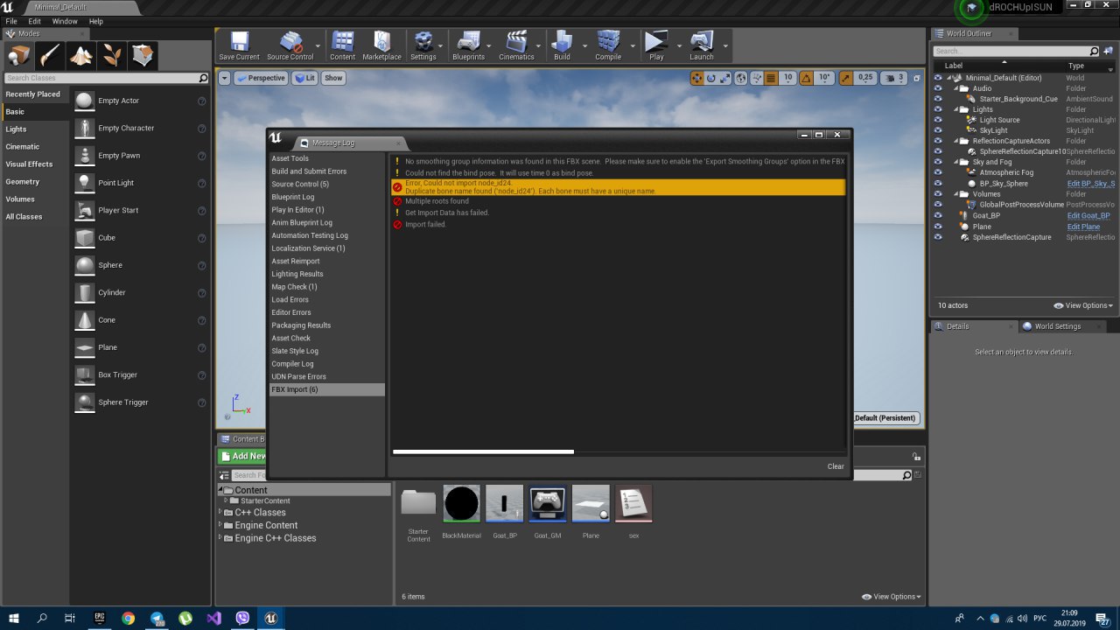The height and width of the screenshot is (630, 1120).
Task: Click the Edit Goat_BP link in outliner
Action: 1088,215
